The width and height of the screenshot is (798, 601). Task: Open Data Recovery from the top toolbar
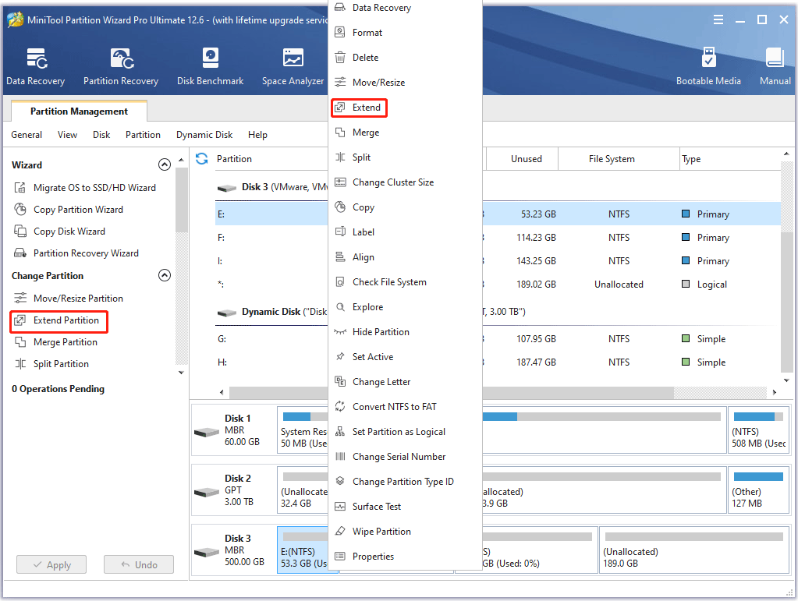point(36,66)
